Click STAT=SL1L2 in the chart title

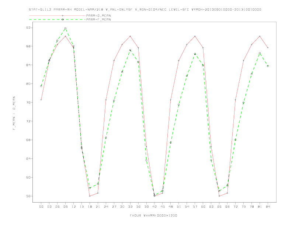click(x=40, y=10)
